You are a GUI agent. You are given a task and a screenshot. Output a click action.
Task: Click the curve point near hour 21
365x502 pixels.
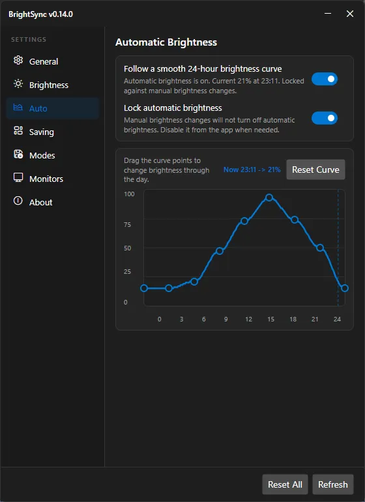pyautogui.click(x=319, y=248)
